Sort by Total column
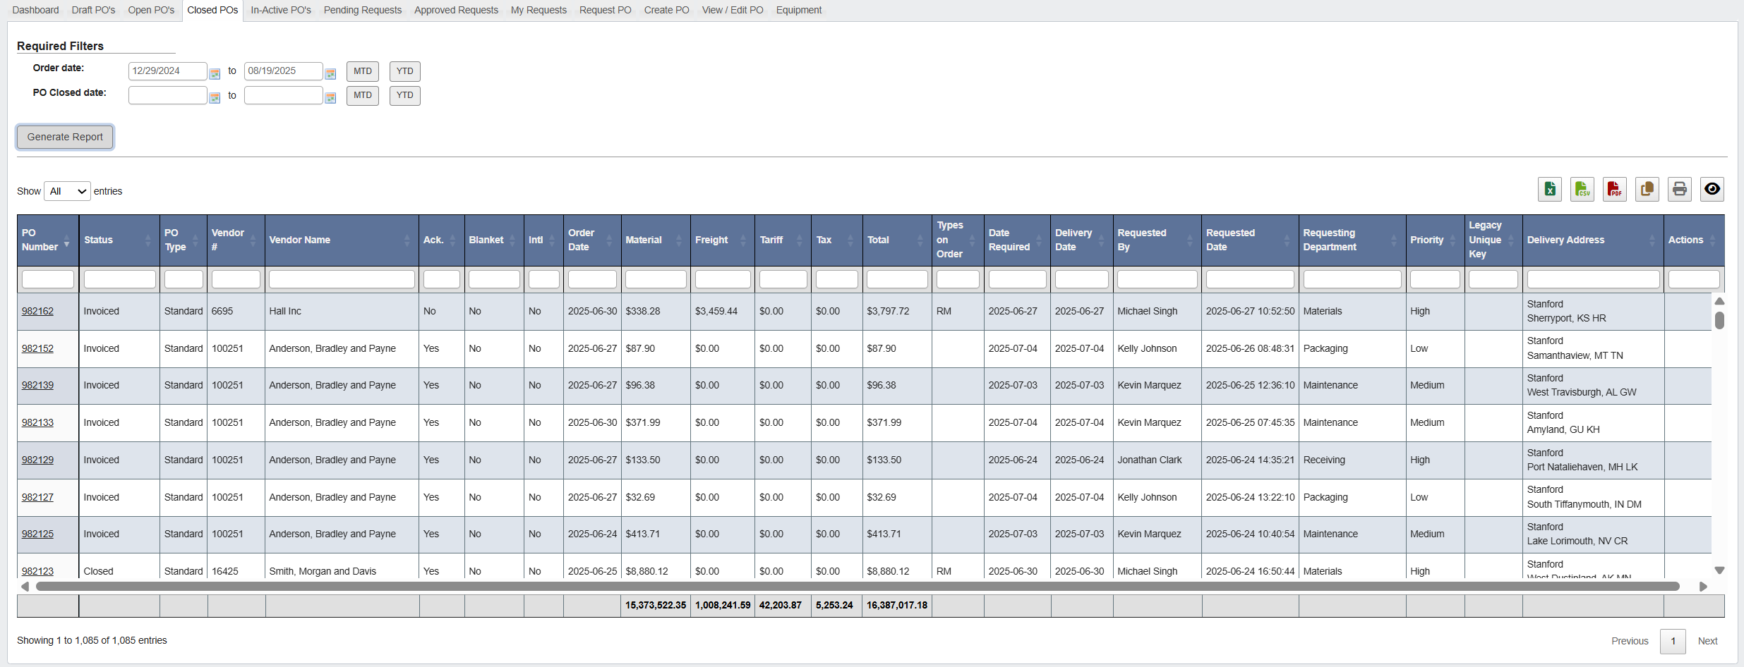This screenshot has height=667, width=1744. pyautogui.click(x=897, y=240)
